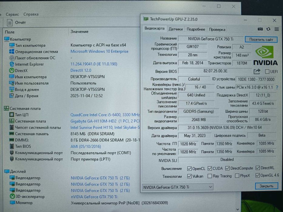The width and height of the screenshot is (283, 212).
Task: Click the NVIDIA logo in GPU-Z
Action: coord(265,55)
